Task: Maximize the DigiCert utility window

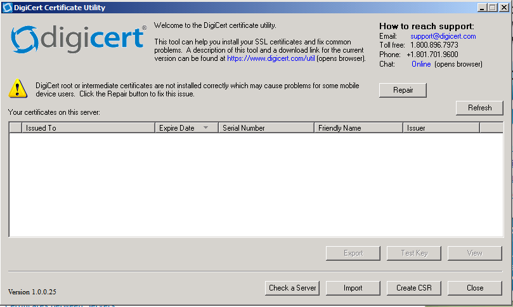Action: 492,8
